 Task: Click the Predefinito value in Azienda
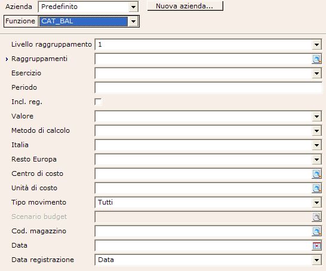pos(59,7)
